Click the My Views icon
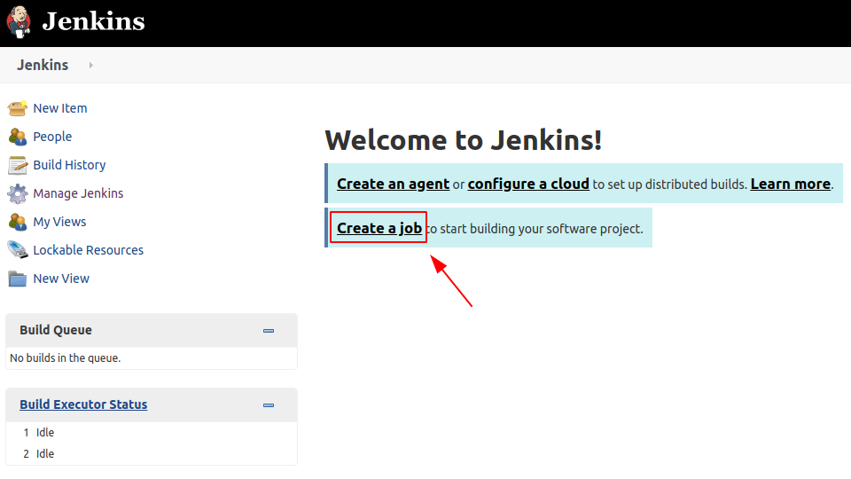851x479 pixels. pos(18,222)
